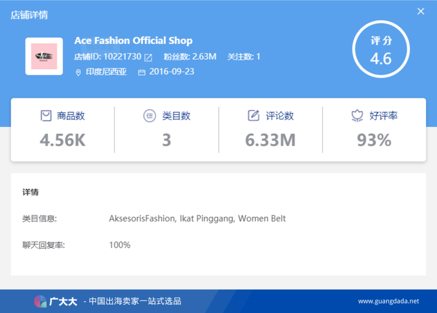
Task: Click the 类目数 list icon
Action: (x=149, y=116)
